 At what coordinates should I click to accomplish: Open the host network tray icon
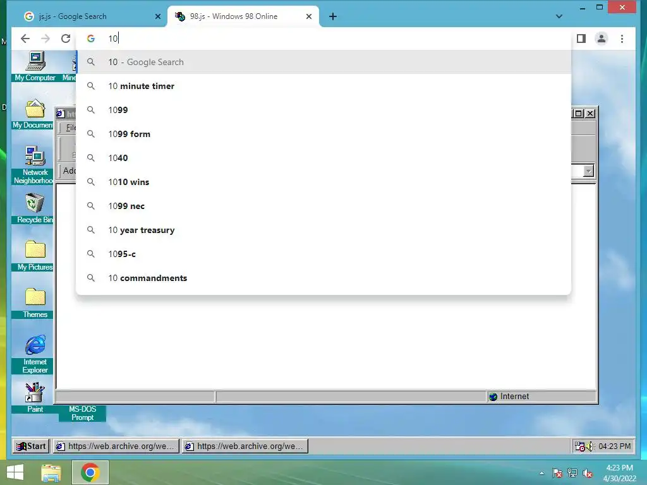[572, 473]
